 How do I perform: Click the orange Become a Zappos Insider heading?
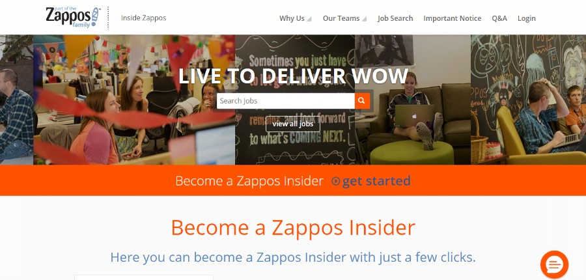[x=293, y=227]
